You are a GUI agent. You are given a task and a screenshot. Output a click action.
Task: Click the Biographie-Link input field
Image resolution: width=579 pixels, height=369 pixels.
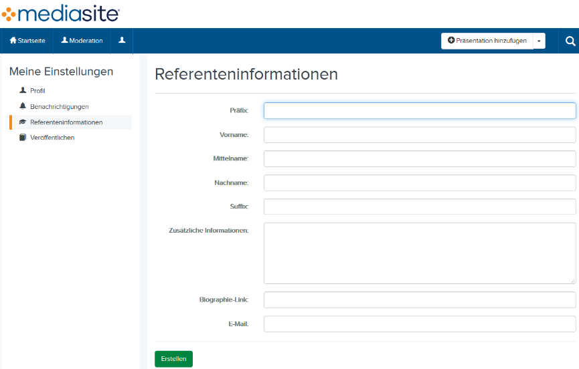[x=420, y=300]
